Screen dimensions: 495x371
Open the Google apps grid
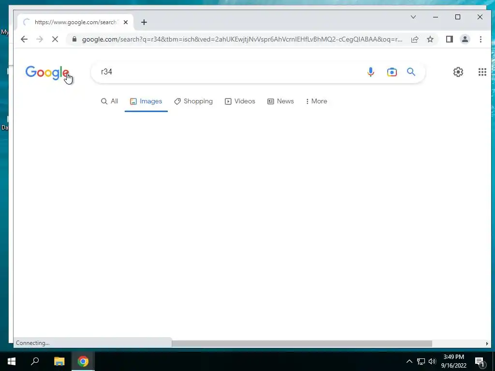pos(482,72)
